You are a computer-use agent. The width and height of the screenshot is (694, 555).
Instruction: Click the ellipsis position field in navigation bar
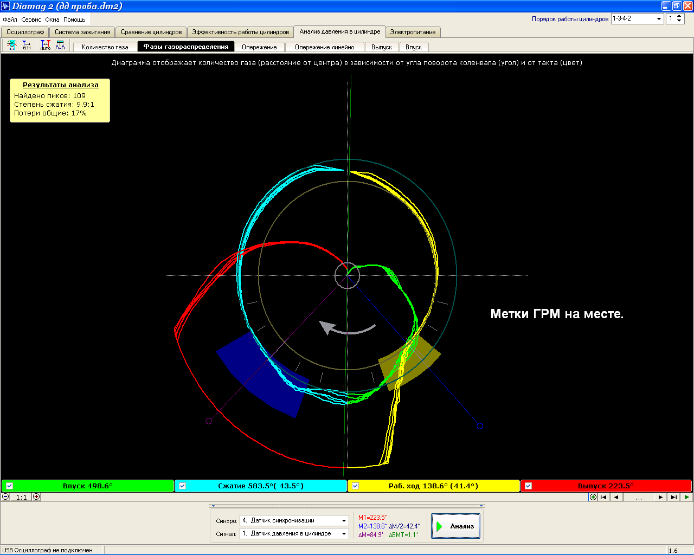(639, 497)
